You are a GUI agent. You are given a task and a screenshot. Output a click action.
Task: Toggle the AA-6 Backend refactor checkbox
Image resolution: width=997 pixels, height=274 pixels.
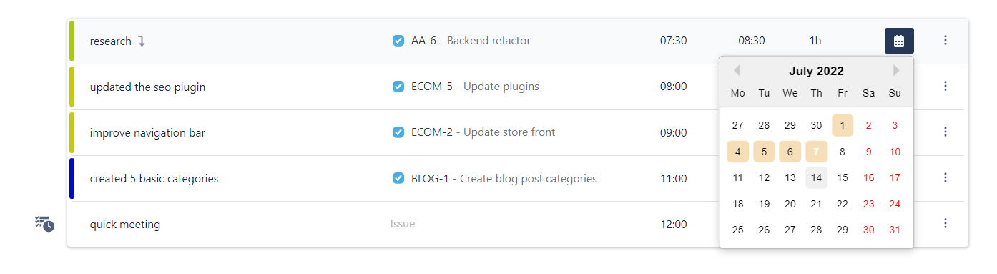(x=398, y=41)
